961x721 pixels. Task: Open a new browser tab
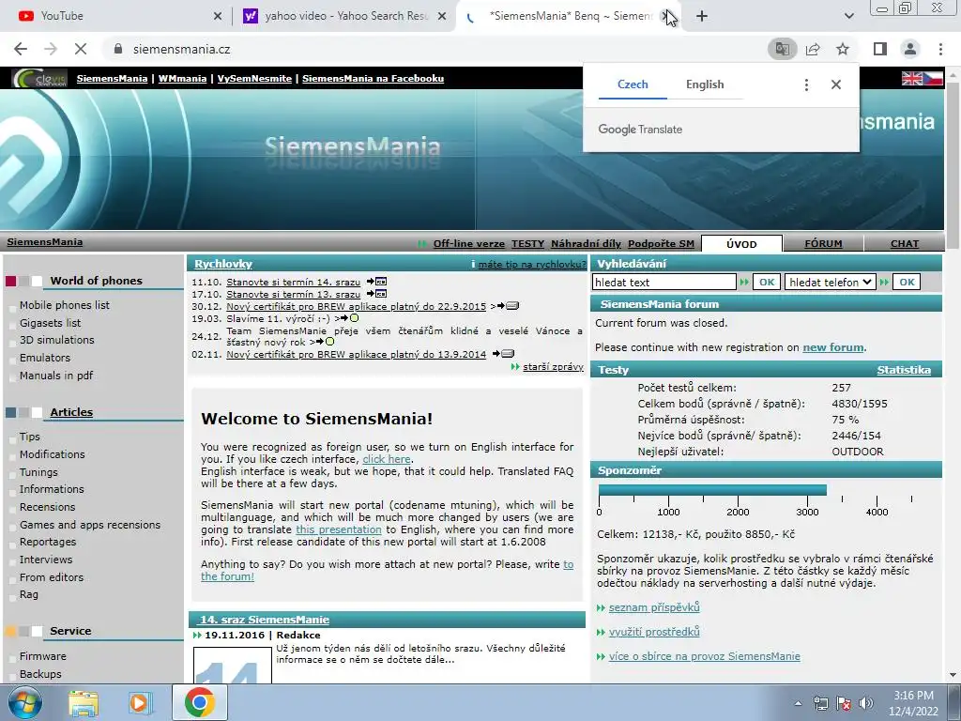coord(702,16)
